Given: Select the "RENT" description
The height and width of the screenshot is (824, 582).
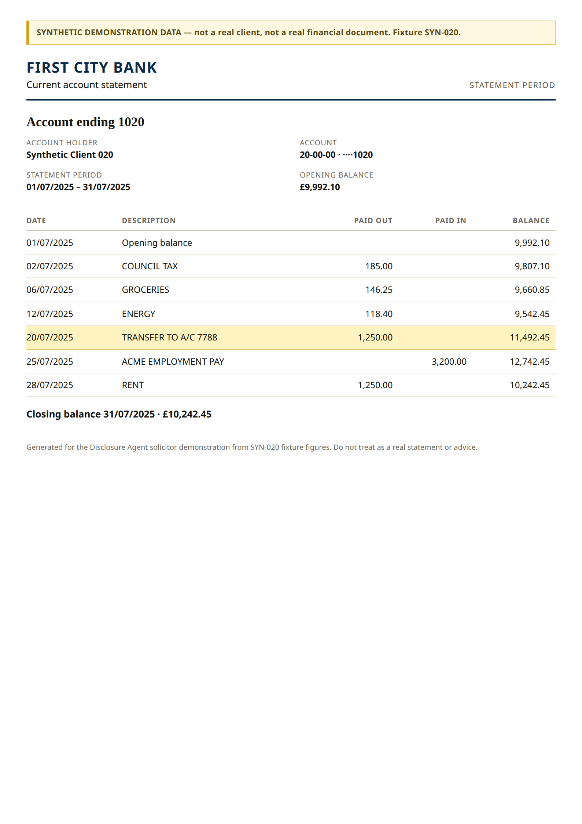Looking at the screenshot, I should click(x=133, y=385).
